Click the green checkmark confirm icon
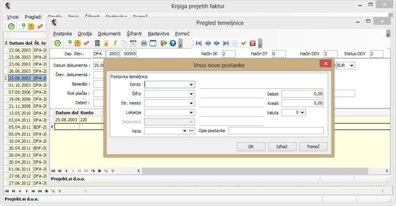Image resolution: width=396 pixels, height=206 pixels. point(244,43)
